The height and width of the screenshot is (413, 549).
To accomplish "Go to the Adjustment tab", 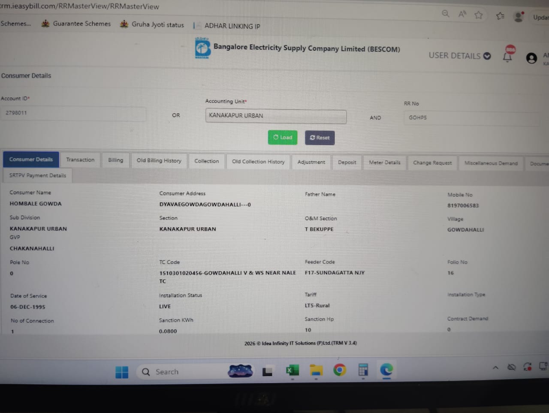I will click(x=311, y=162).
